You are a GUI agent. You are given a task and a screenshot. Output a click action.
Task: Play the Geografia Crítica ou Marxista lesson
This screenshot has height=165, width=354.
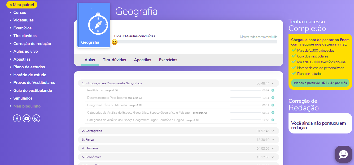pos(273,105)
